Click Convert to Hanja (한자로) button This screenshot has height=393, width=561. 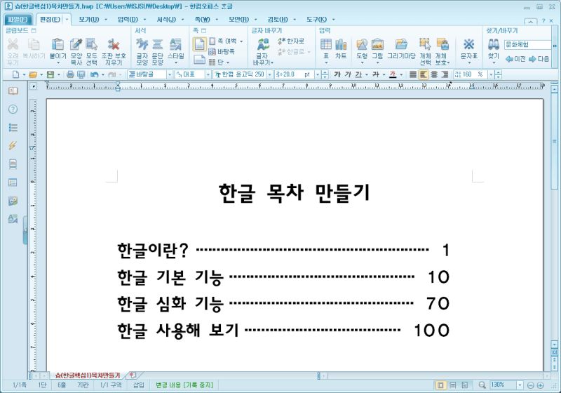291,41
